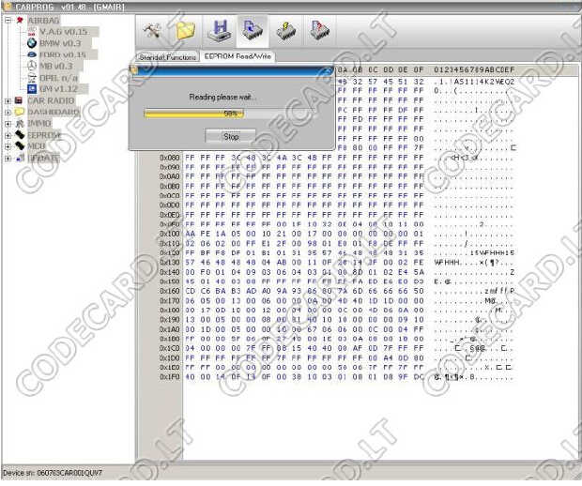Select the IMMO tree label
This screenshot has height=486, width=582.
tap(39, 124)
